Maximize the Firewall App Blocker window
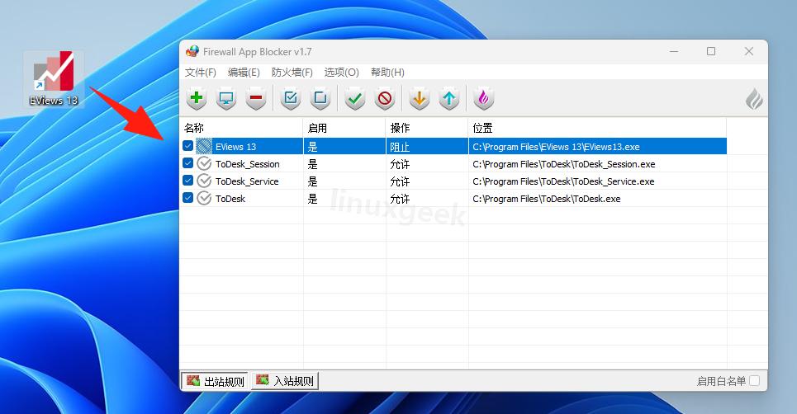This screenshot has width=797, height=414. click(711, 51)
